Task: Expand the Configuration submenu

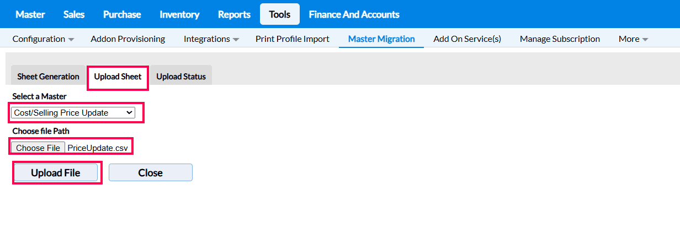Action: (x=43, y=39)
